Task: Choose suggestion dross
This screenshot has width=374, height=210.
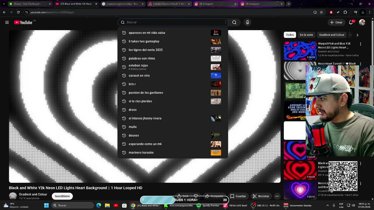Action: coord(173,110)
